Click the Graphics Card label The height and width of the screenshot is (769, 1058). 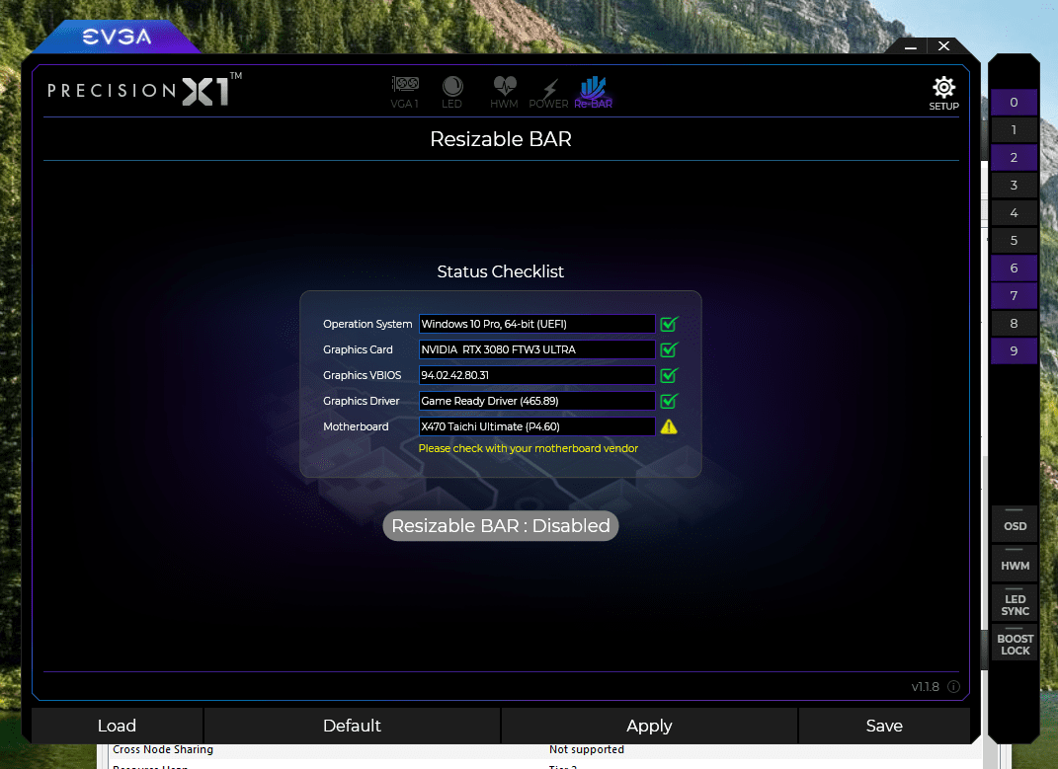pyautogui.click(x=358, y=349)
